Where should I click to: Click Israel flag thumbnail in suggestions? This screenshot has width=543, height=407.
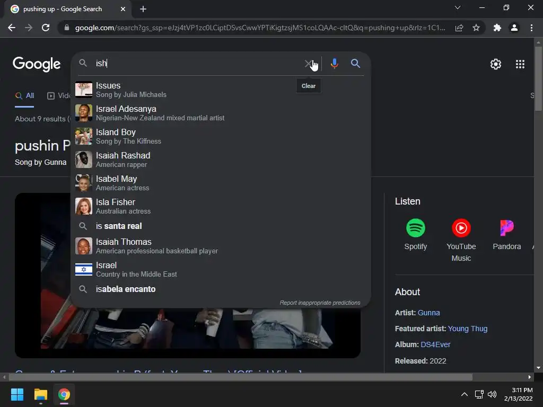[84, 269]
